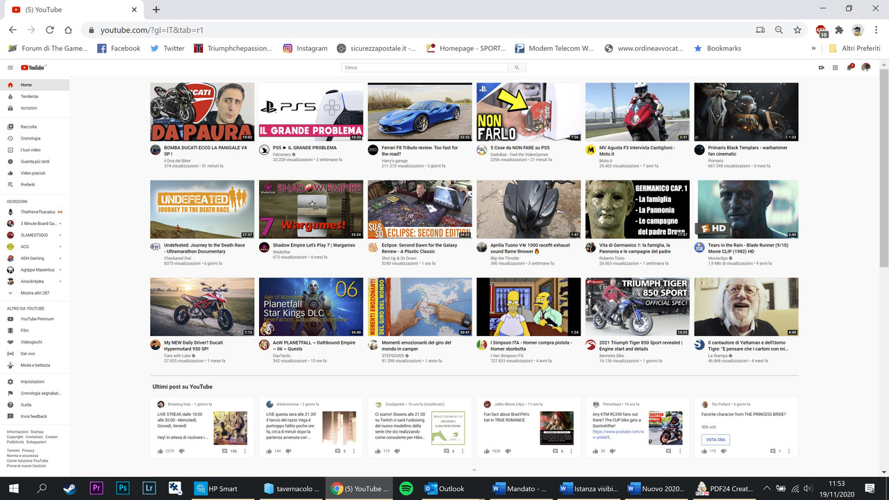Open the create video camera icon
This screenshot has height=500, width=889.
tap(821, 67)
